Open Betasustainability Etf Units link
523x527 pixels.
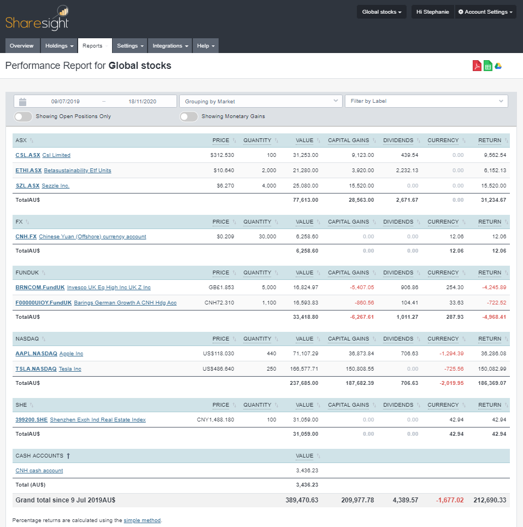[78, 171]
